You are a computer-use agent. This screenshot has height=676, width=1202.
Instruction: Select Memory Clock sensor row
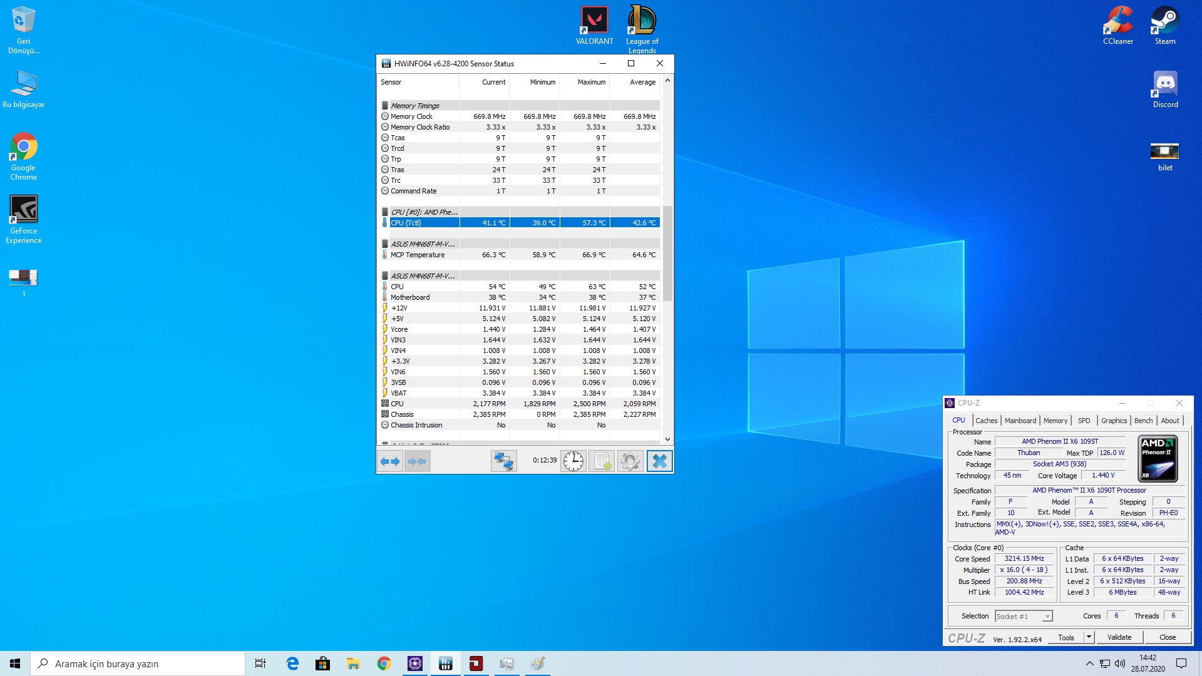519,116
